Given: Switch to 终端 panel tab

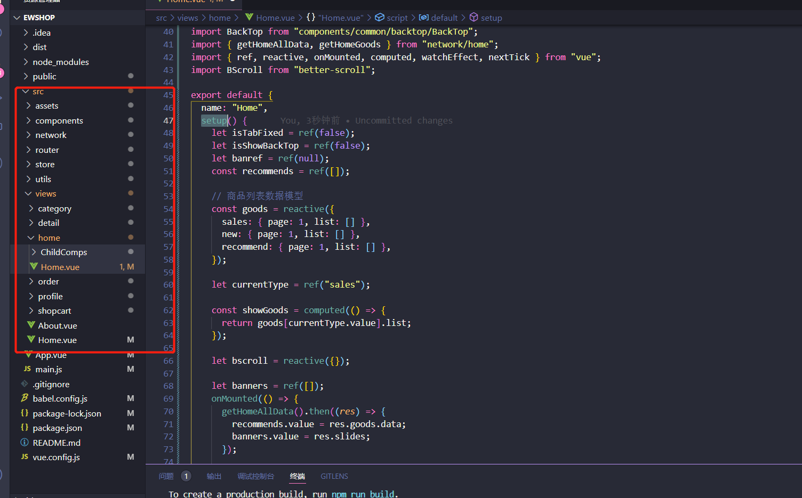Looking at the screenshot, I should pyautogui.click(x=298, y=476).
